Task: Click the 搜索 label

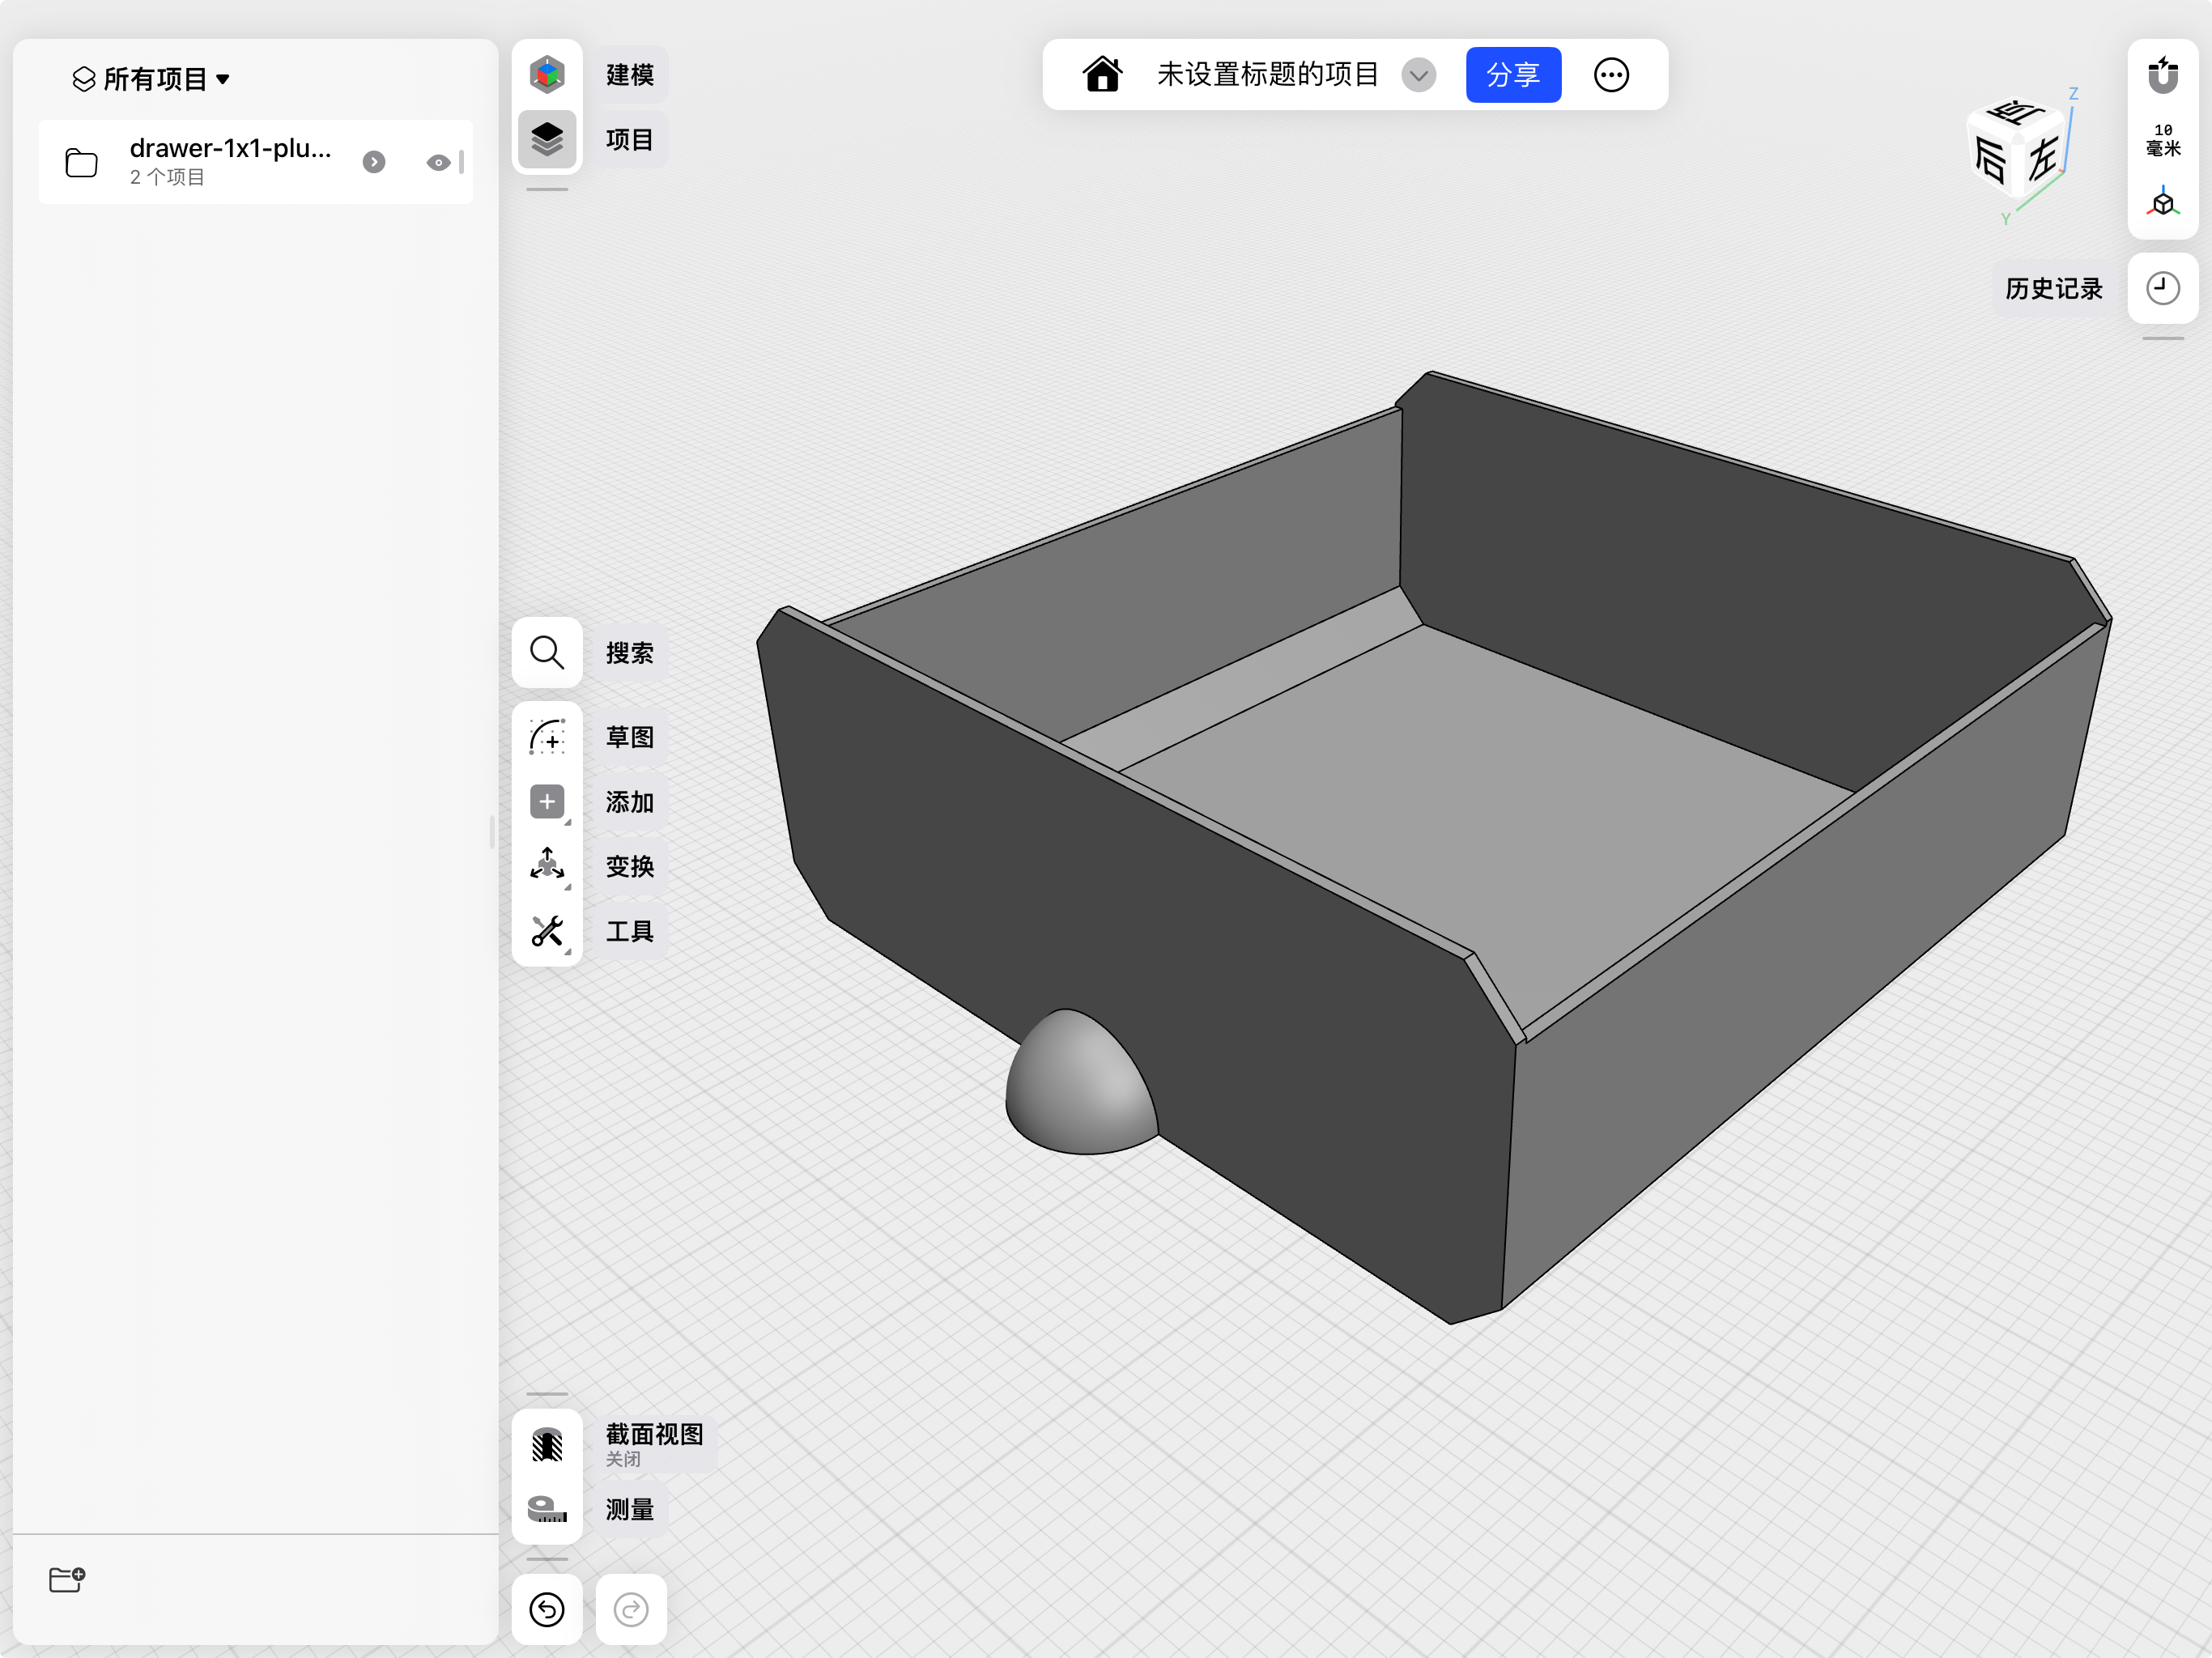Action: coord(630,652)
